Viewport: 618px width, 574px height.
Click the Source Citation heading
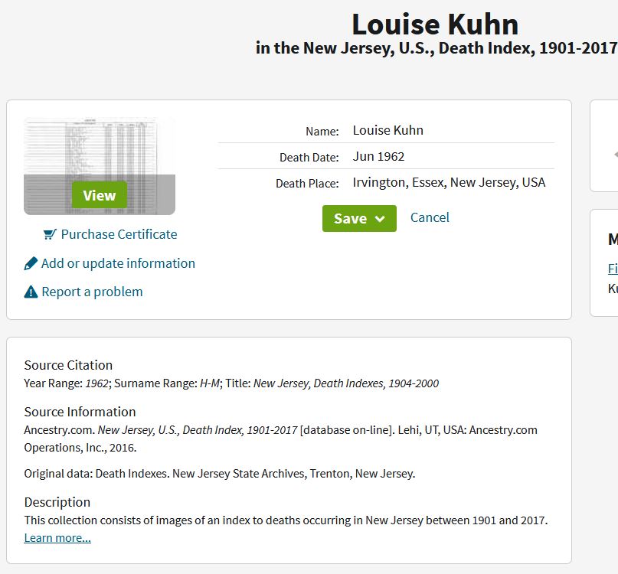tap(68, 365)
